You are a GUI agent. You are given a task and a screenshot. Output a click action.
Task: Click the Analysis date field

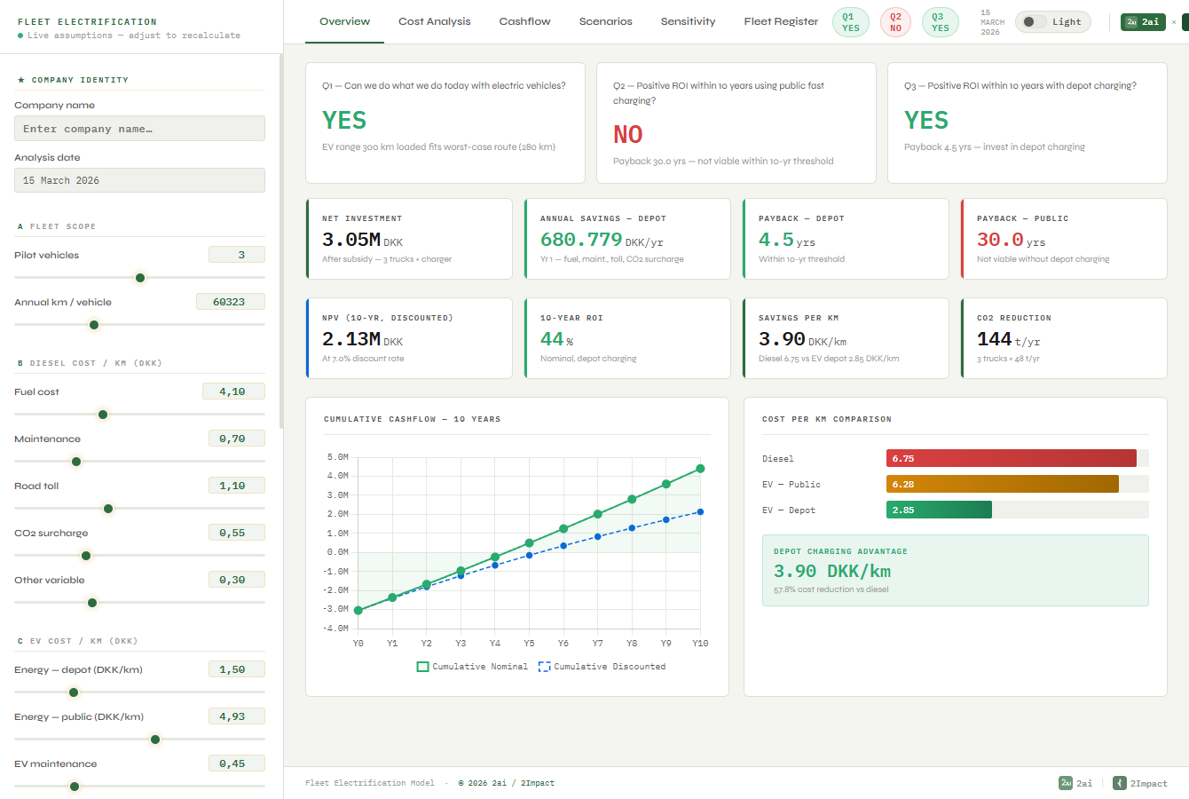click(139, 180)
